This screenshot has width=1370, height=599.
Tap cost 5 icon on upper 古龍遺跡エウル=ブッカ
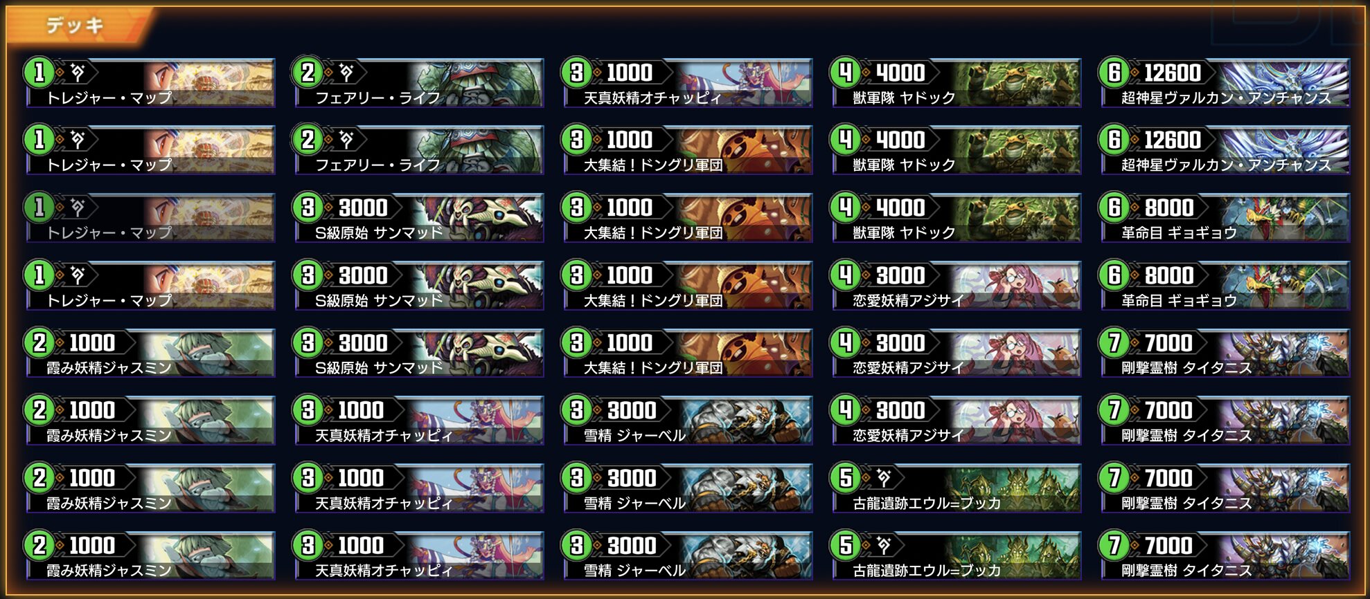846,477
